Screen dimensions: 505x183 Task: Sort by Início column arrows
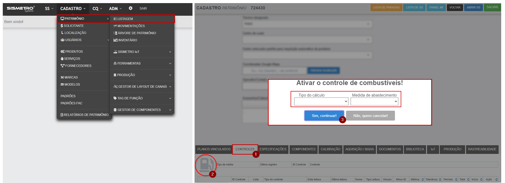tap(481, 180)
